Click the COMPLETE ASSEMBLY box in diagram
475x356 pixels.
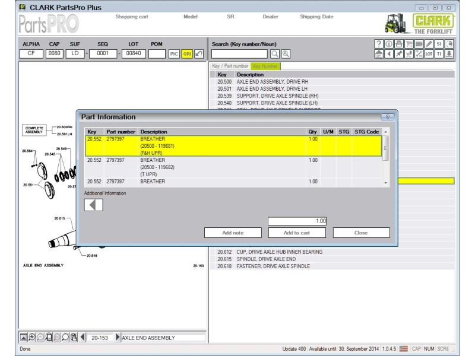click(x=34, y=130)
